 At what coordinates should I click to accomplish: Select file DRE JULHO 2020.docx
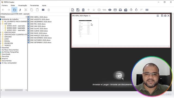39,29
